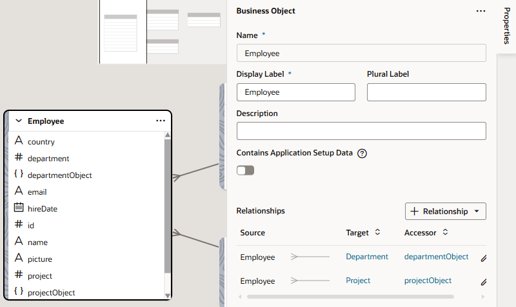Open the add Relationship dropdown button
The image size is (516, 307).
[x=446, y=212]
